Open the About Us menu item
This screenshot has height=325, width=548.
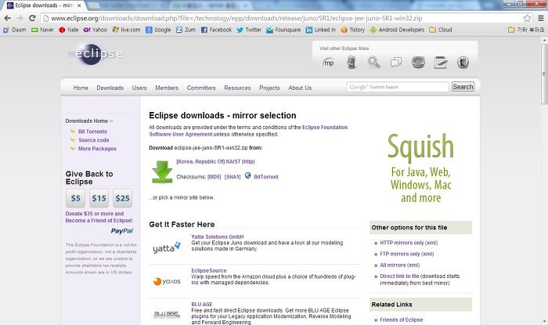pyautogui.click(x=300, y=88)
